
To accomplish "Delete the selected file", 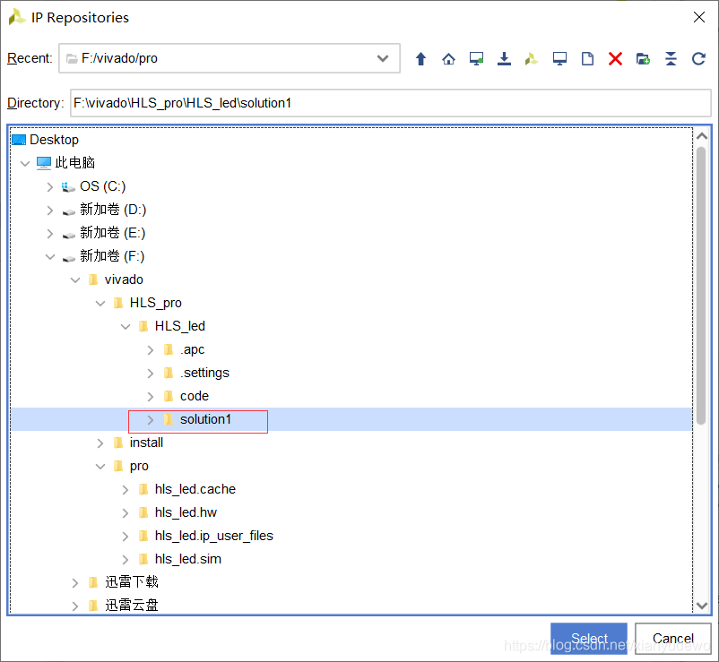I will coord(613,58).
